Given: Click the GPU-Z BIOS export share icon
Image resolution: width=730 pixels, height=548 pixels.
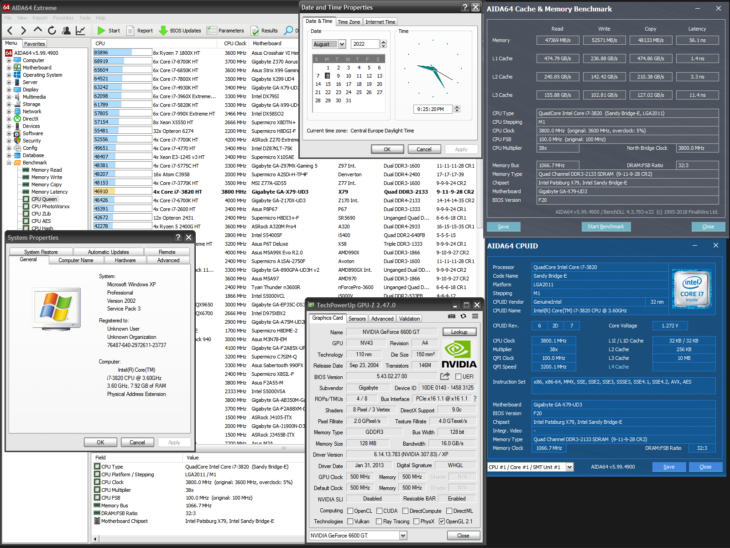Looking at the screenshot, I should coord(445,376).
